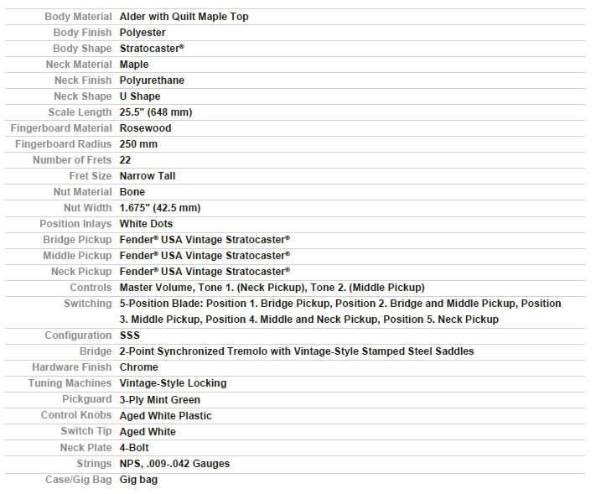Select the 'U Shape' value
The width and height of the screenshot is (596, 494).
(140, 96)
